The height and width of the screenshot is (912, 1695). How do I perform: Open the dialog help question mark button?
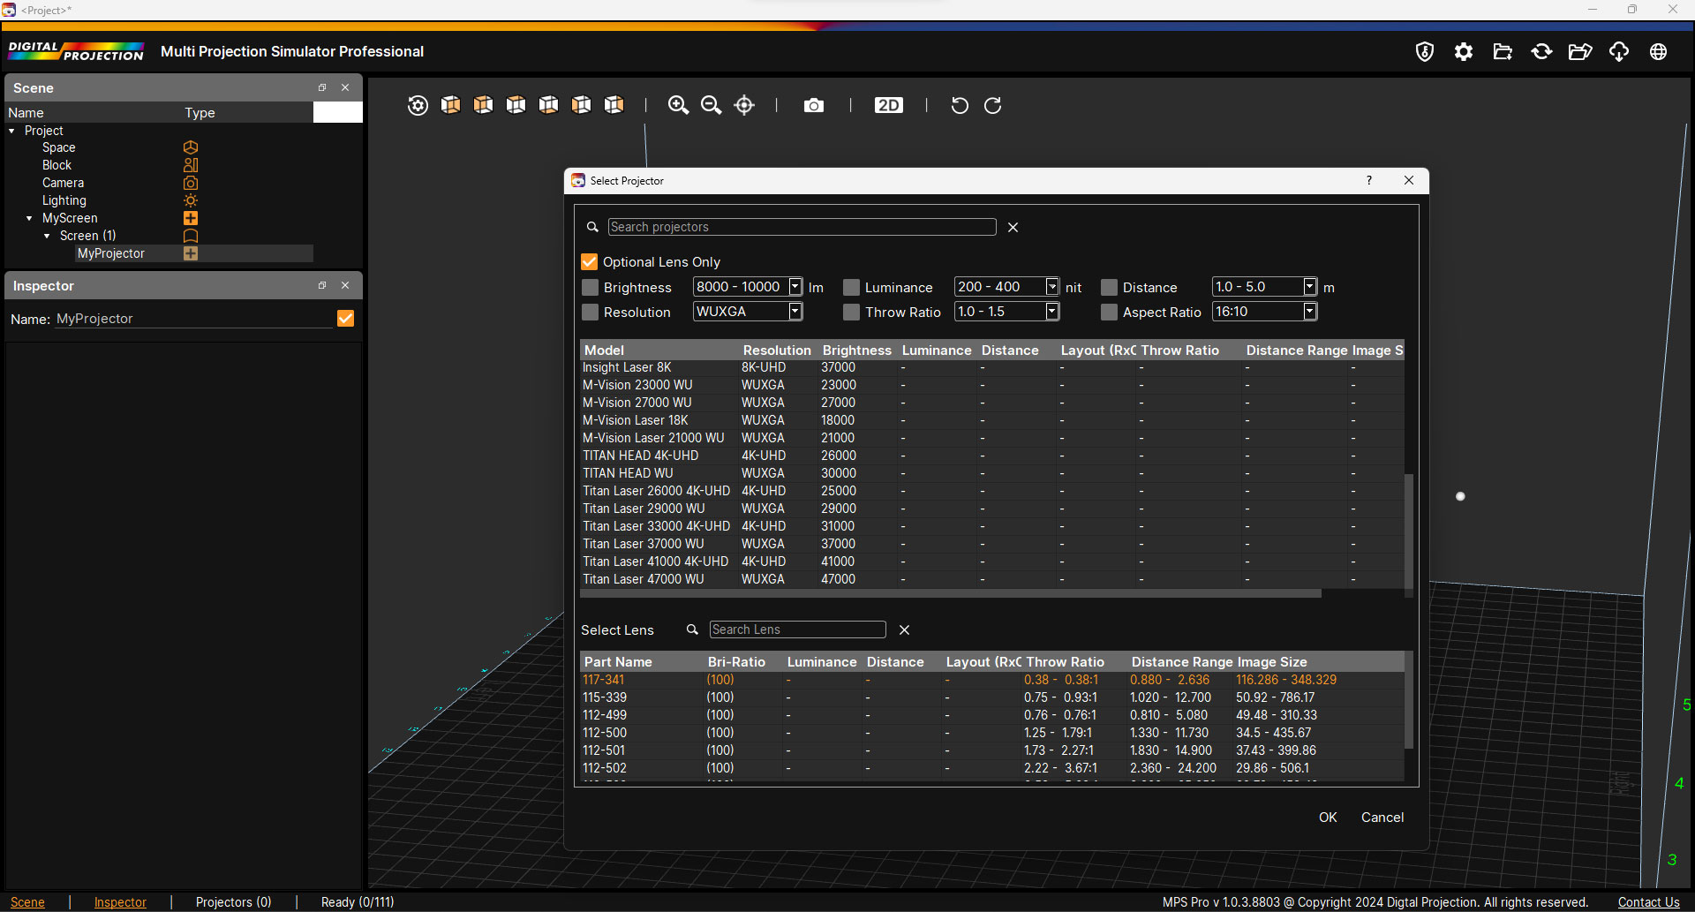pos(1369,180)
